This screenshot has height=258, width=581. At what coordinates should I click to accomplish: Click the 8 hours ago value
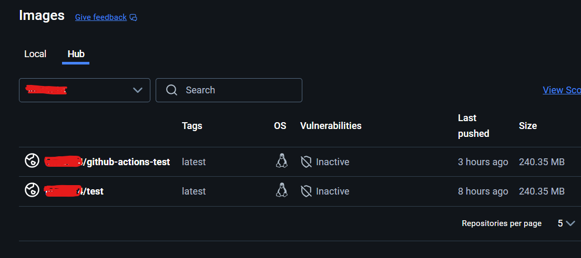point(483,191)
